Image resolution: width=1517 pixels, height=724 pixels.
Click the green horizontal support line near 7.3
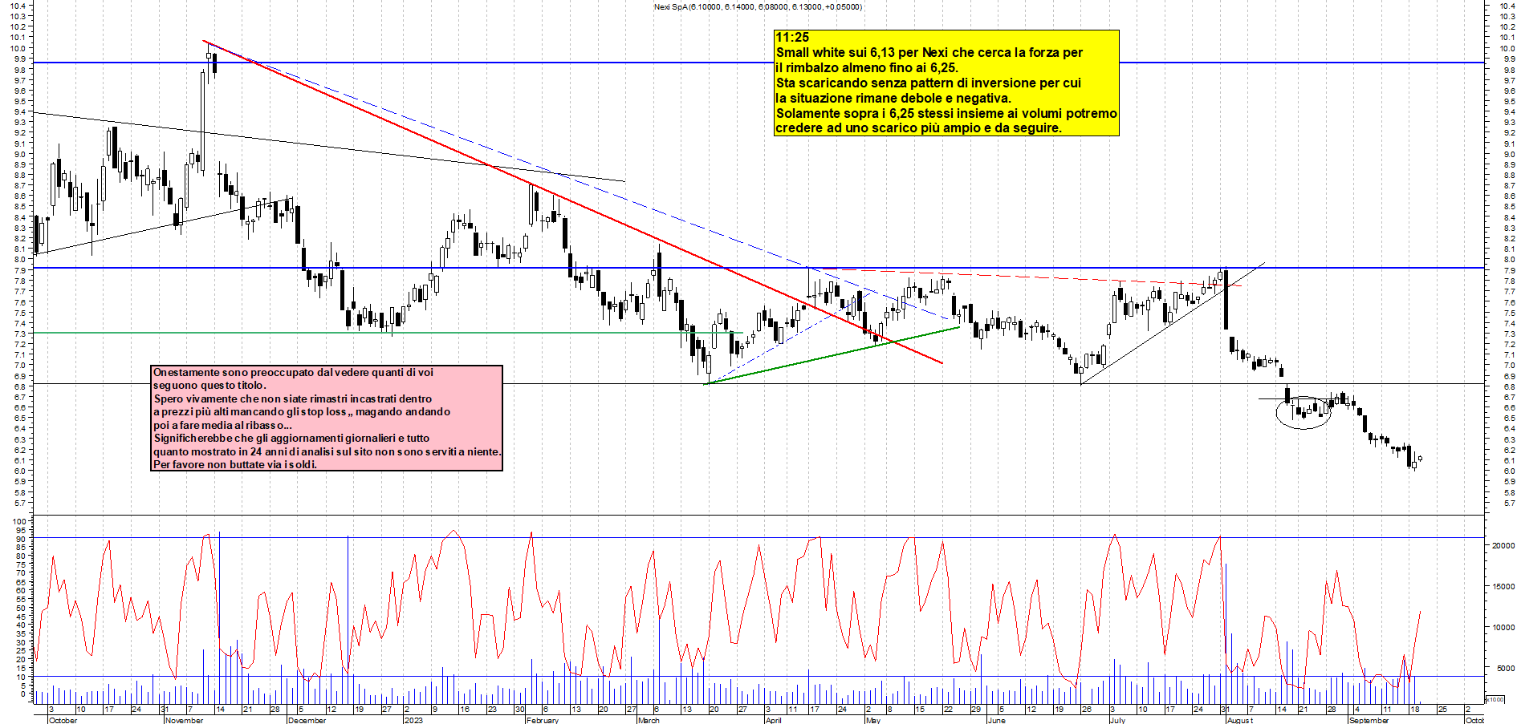pos(388,333)
